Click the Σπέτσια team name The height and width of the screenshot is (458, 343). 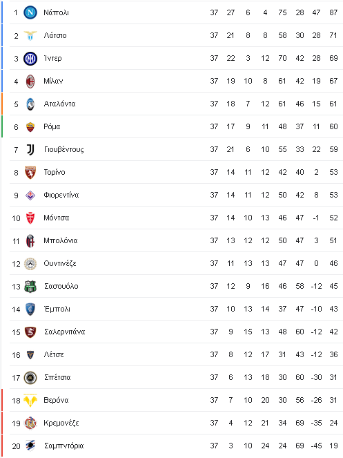(x=57, y=377)
